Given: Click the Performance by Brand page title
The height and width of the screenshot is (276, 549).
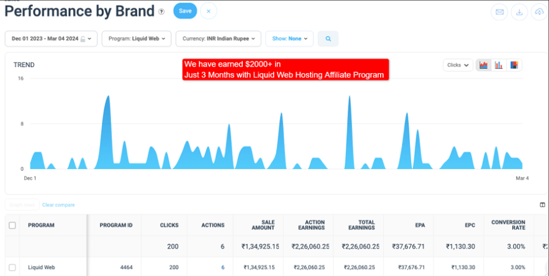Looking at the screenshot, I should [79, 11].
